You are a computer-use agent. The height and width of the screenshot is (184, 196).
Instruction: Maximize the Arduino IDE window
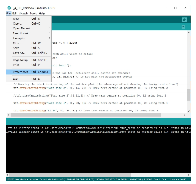(176, 8)
